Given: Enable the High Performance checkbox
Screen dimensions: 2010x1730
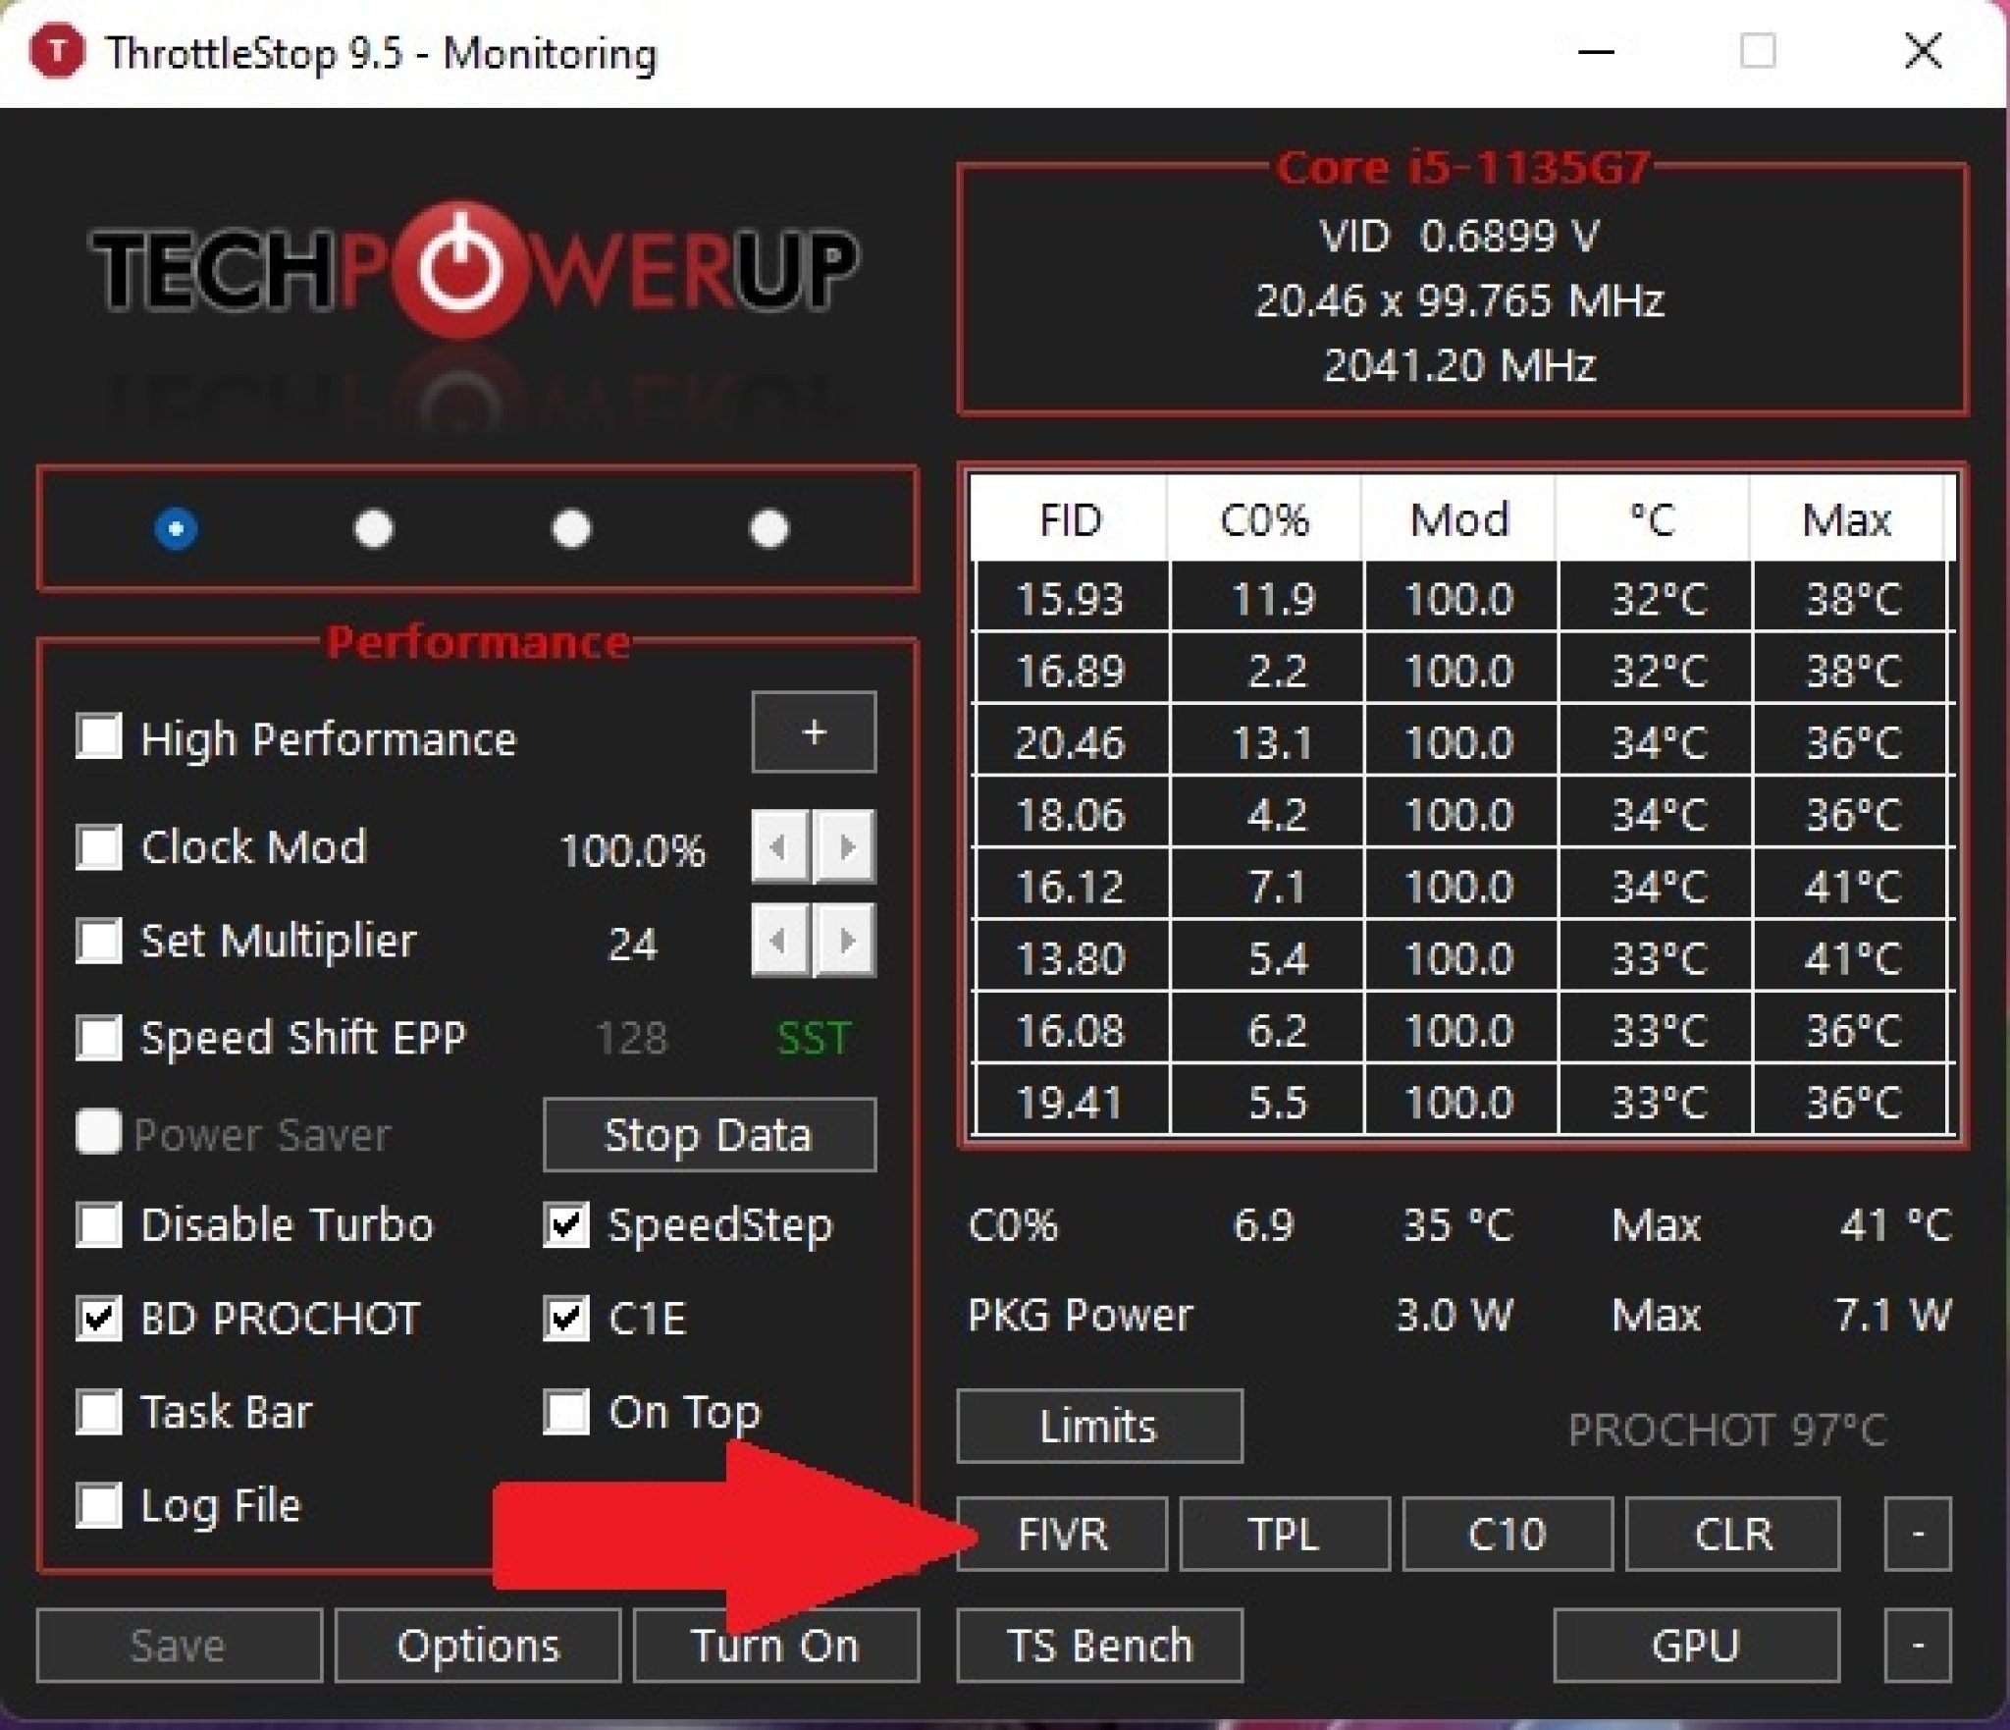Looking at the screenshot, I should tap(99, 736).
